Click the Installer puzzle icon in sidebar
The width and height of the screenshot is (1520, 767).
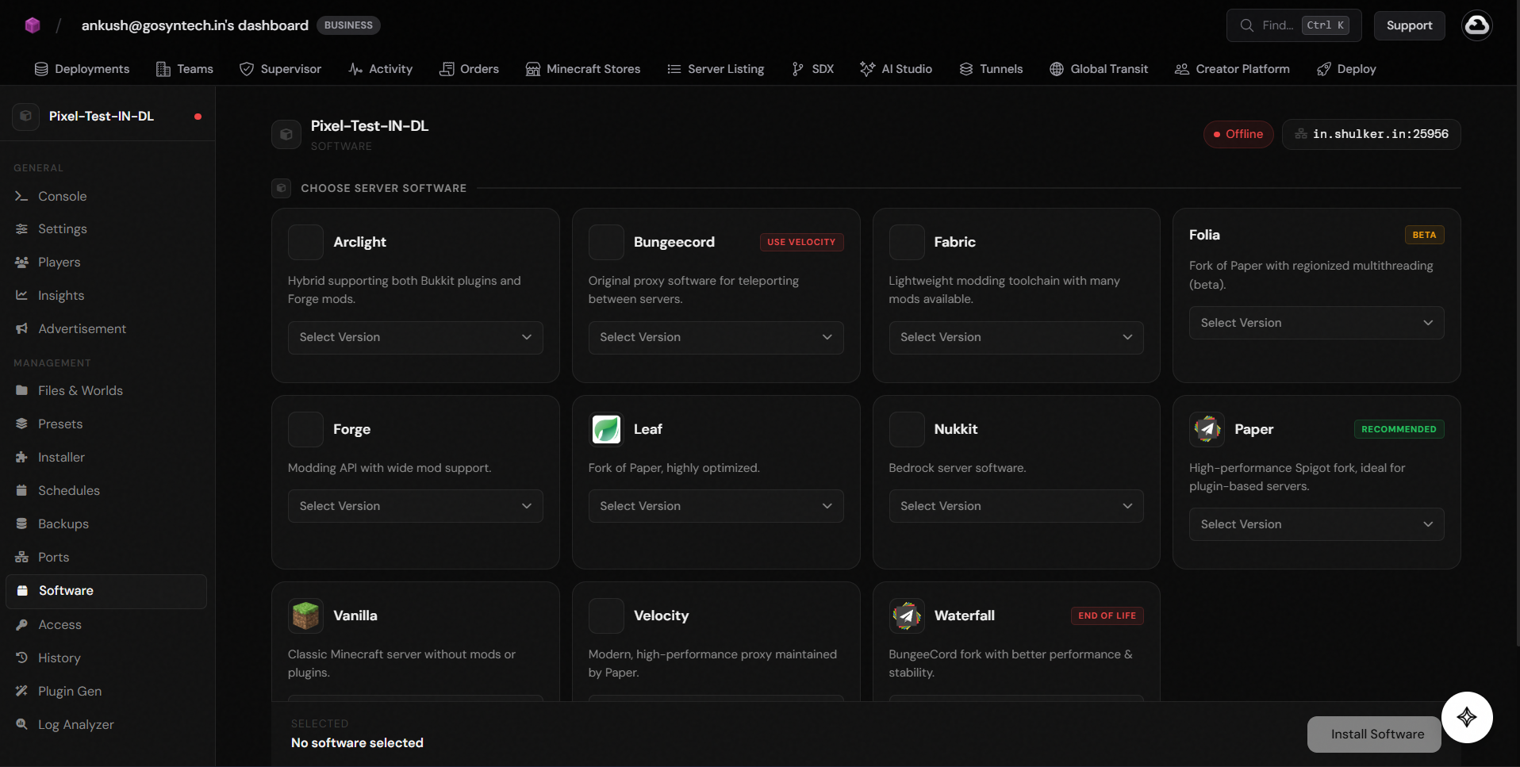(x=21, y=457)
